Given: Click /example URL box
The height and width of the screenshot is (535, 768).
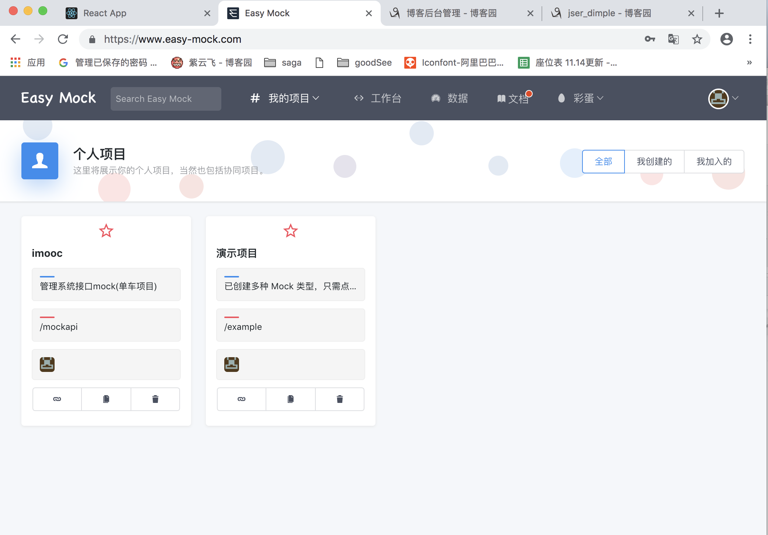Looking at the screenshot, I should pos(291,325).
